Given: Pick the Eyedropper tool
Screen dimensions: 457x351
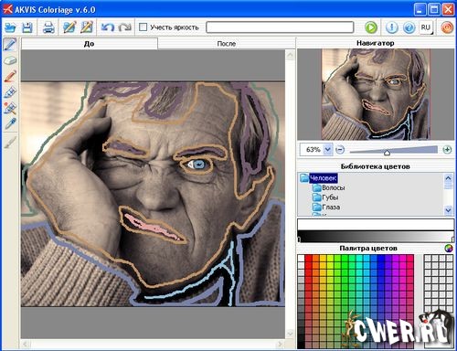Looking at the screenshot, I should pyautogui.click(x=10, y=123).
